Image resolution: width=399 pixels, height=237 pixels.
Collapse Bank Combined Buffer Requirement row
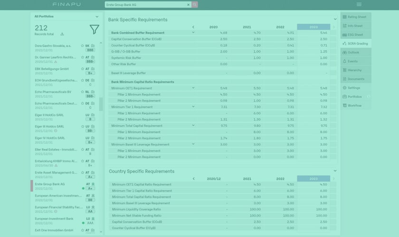pos(193,33)
